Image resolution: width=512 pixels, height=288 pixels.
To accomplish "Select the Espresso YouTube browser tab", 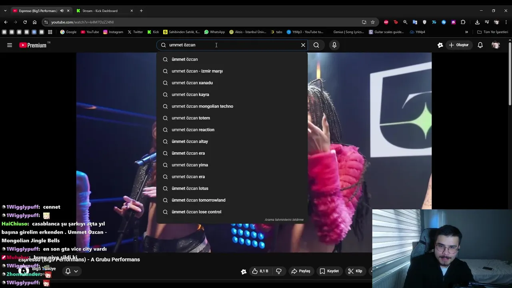I will coord(38,11).
